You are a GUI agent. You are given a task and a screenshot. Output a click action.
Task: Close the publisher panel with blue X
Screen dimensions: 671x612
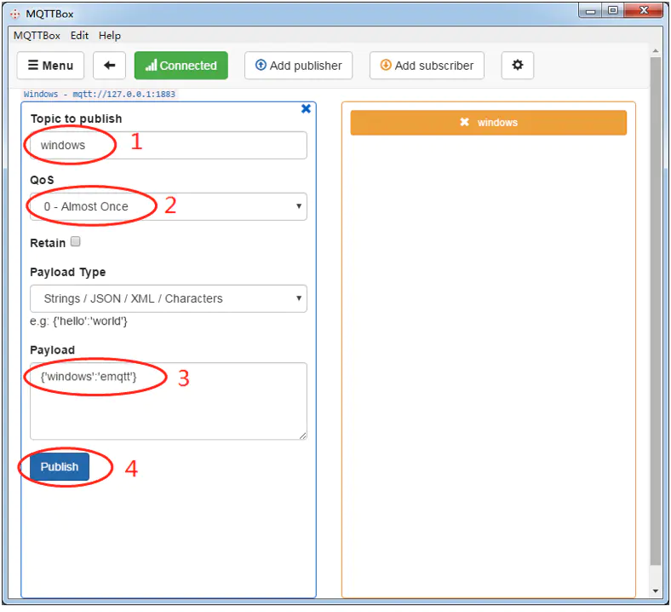coord(306,109)
